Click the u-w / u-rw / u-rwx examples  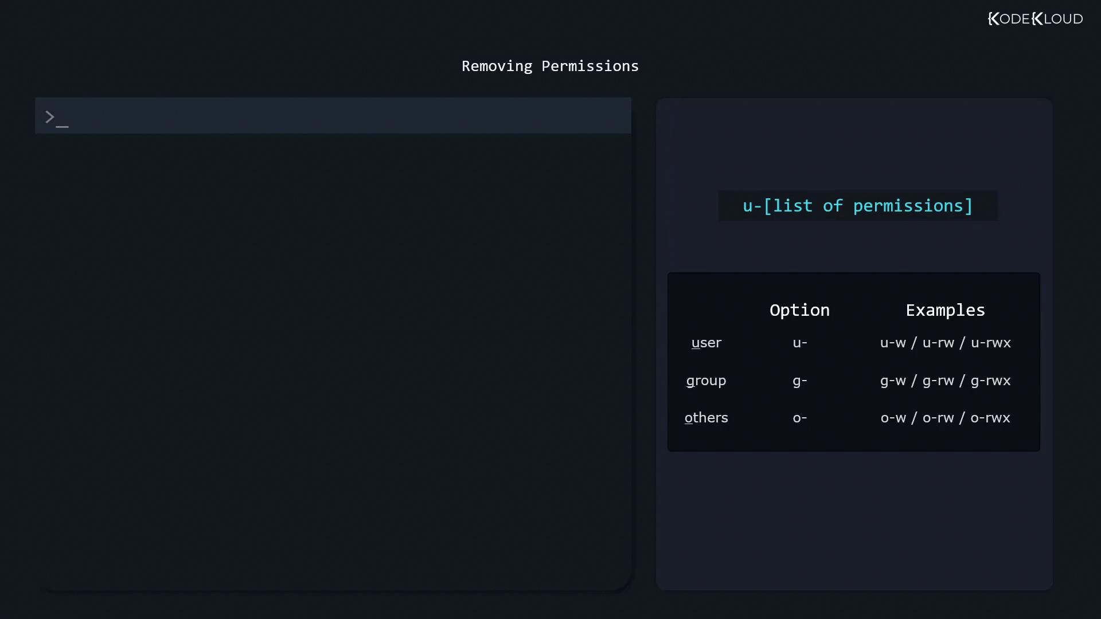click(x=945, y=343)
